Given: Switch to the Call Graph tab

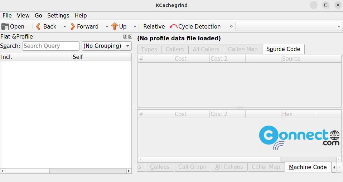Looking at the screenshot, I should click(x=192, y=167).
